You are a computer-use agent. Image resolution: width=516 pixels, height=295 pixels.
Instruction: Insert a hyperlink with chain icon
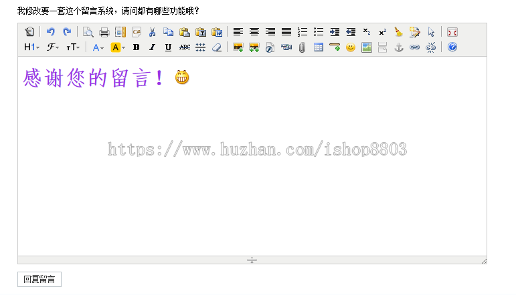pyautogui.click(x=415, y=47)
